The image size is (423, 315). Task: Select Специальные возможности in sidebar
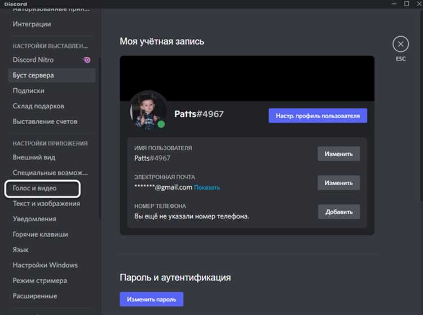[51, 173]
